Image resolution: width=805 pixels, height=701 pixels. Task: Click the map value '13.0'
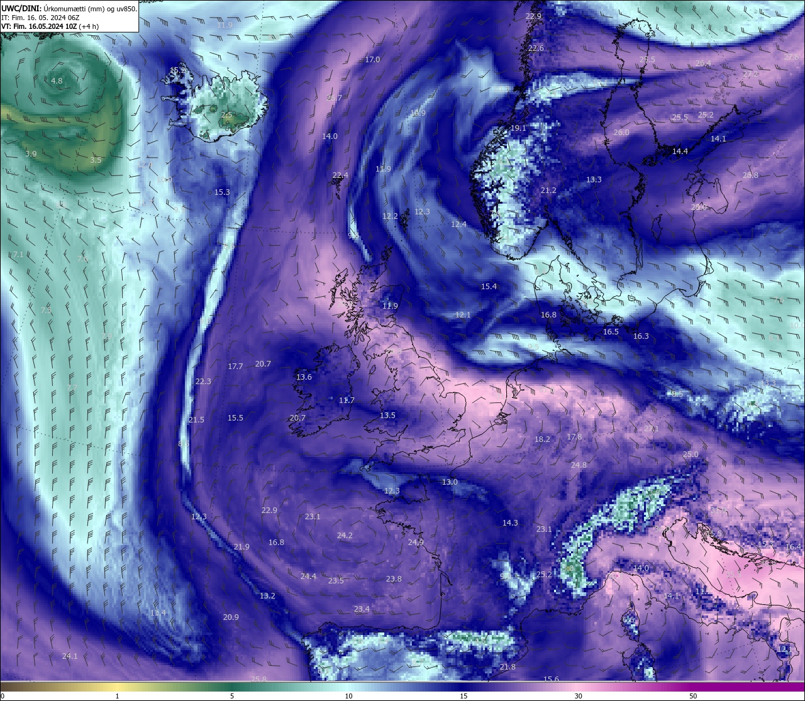(x=450, y=482)
